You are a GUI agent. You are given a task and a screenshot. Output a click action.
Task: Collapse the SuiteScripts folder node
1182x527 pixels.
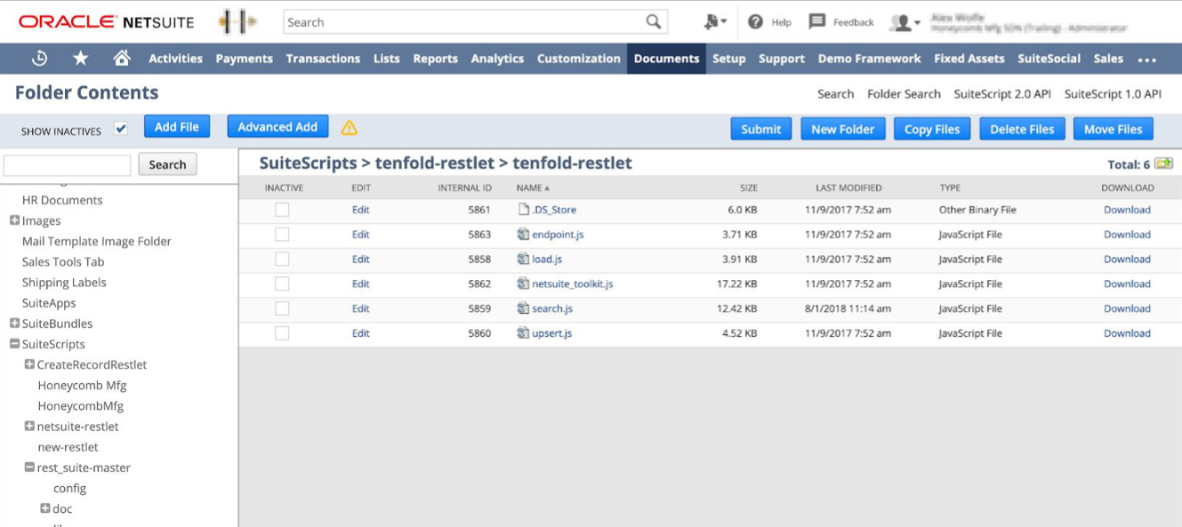click(x=14, y=344)
